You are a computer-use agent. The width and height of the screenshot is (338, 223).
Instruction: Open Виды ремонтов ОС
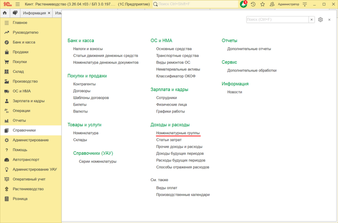173,63
